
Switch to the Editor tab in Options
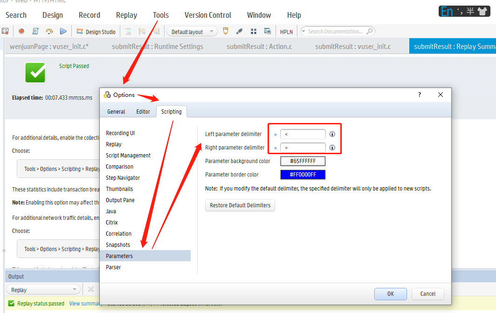tap(143, 111)
